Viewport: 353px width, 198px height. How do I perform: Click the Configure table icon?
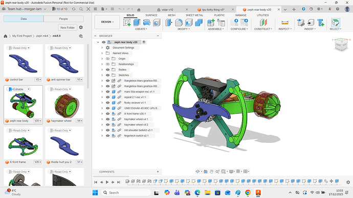pos(244,22)
